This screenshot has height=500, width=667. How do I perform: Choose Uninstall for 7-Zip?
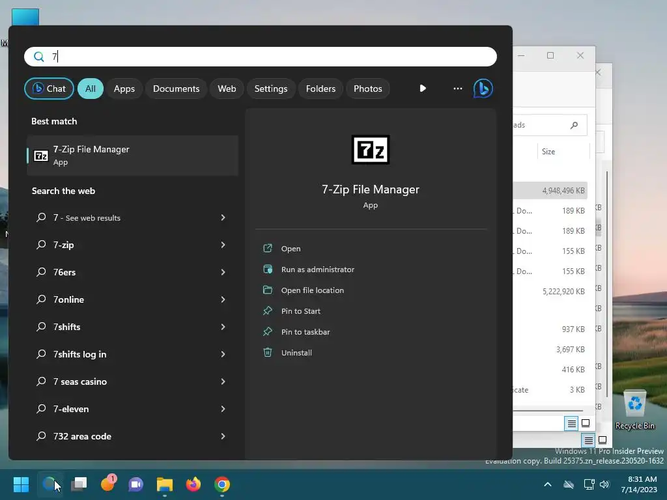click(x=296, y=353)
